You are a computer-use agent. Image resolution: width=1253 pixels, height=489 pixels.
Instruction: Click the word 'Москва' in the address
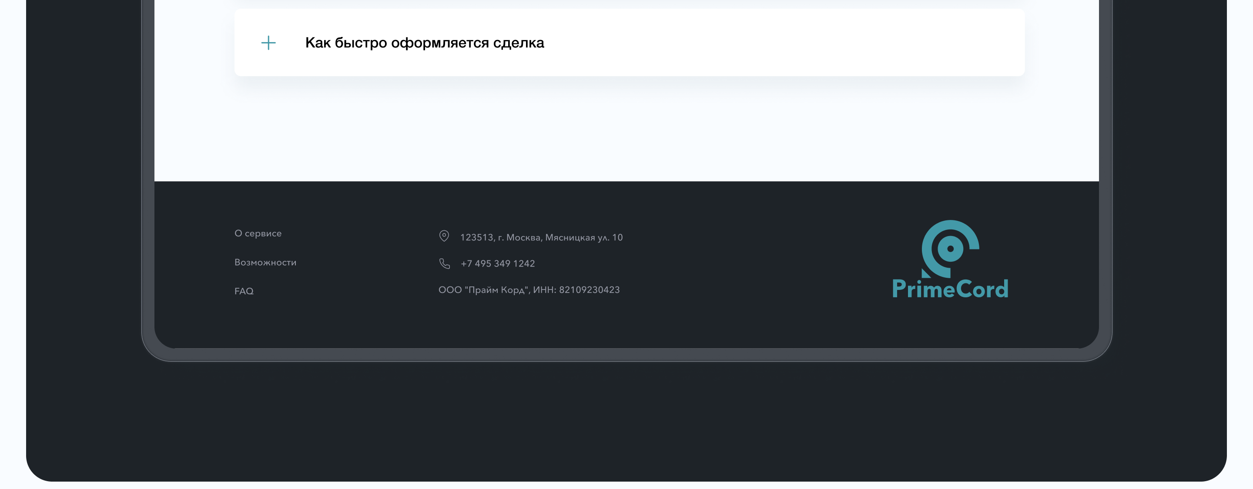[x=523, y=238]
